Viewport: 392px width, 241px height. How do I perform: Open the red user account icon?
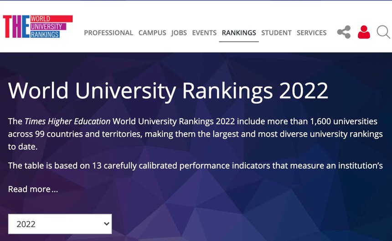364,32
